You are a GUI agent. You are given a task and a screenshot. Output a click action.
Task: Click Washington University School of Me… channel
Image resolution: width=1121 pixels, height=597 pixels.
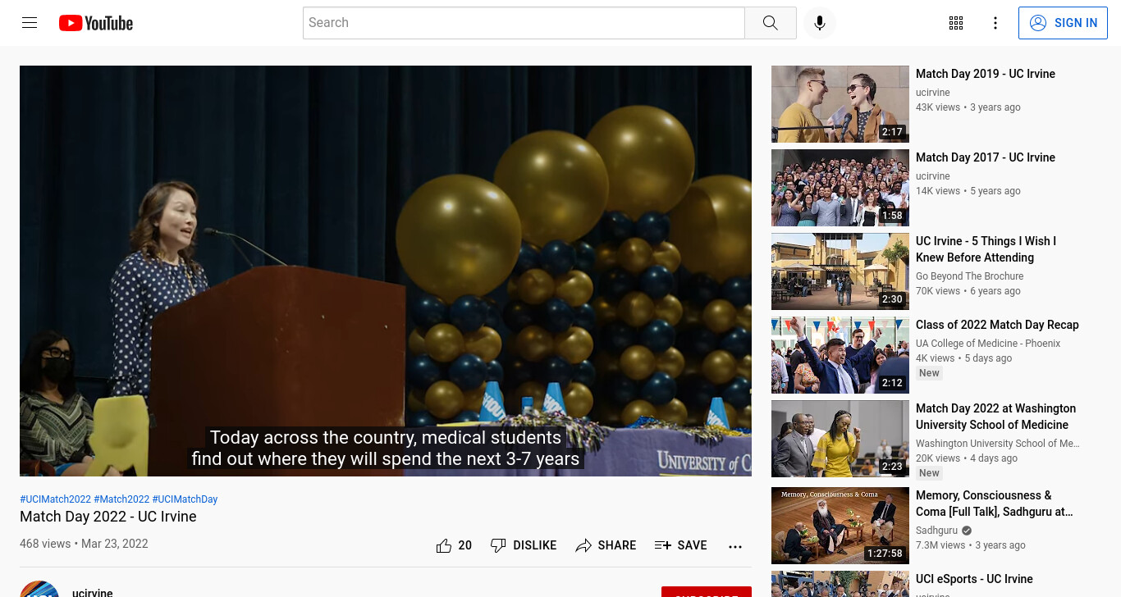(998, 444)
